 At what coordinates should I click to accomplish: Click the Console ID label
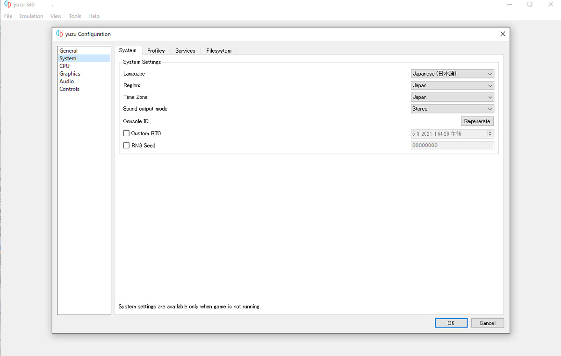[x=137, y=121]
